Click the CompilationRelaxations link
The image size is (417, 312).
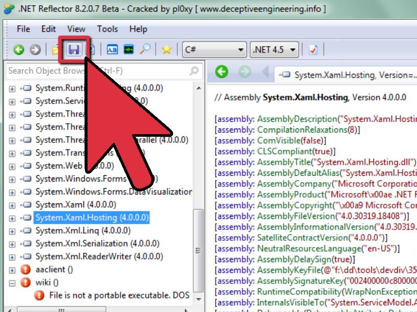click(302, 129)
